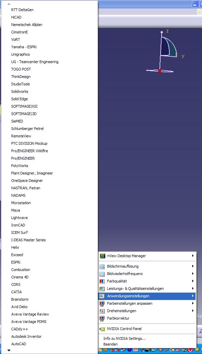
Task: Select the CATIA application profile
Action: (16, 292)
